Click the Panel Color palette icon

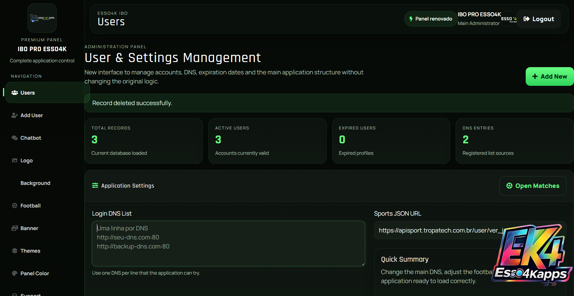coord(14,273)
